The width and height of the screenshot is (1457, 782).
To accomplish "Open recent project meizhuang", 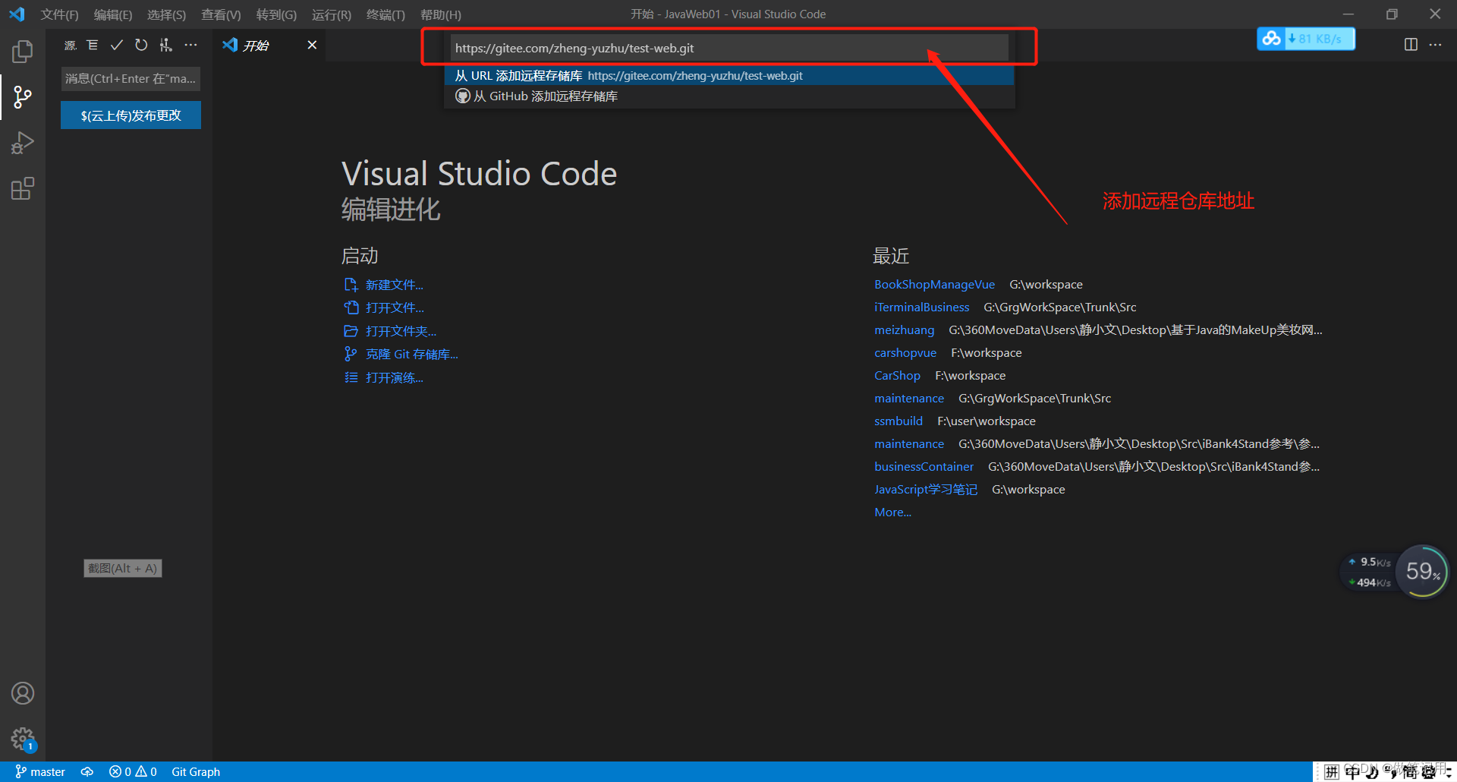I will click(904, 330).
